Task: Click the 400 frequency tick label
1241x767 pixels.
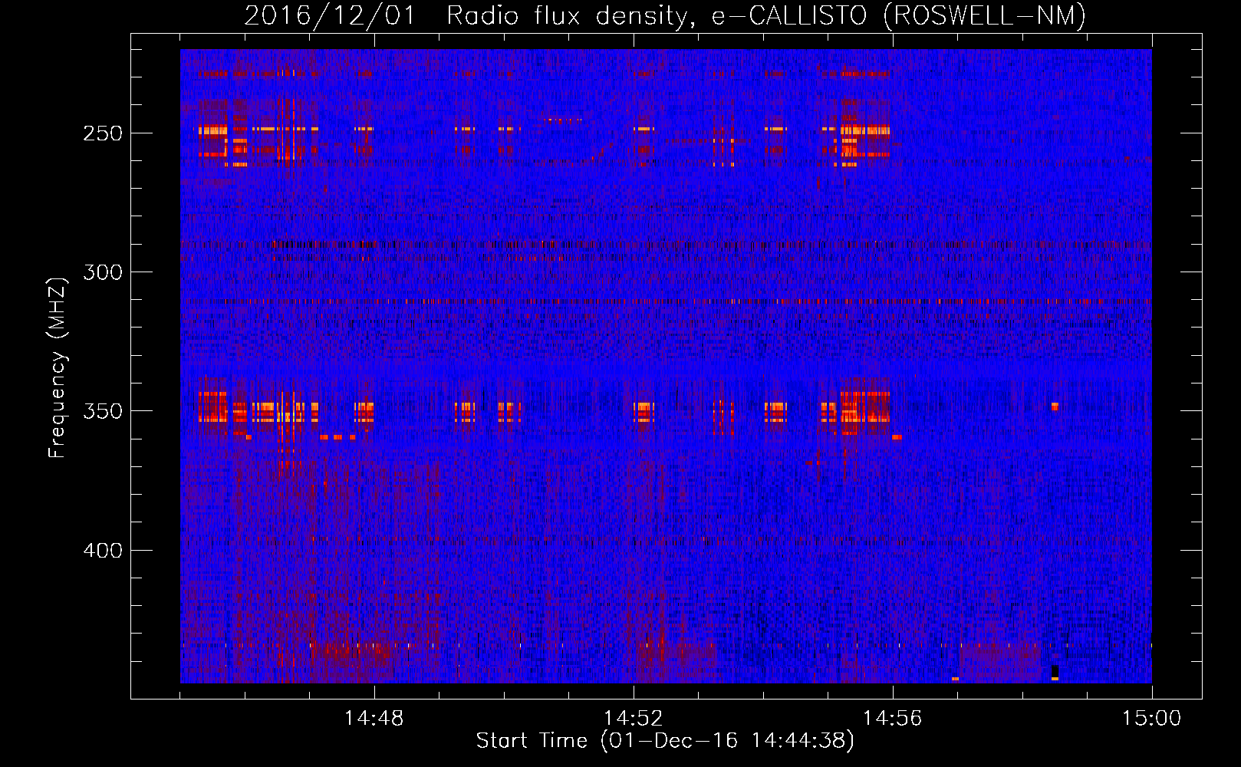Action: (103, 551)
